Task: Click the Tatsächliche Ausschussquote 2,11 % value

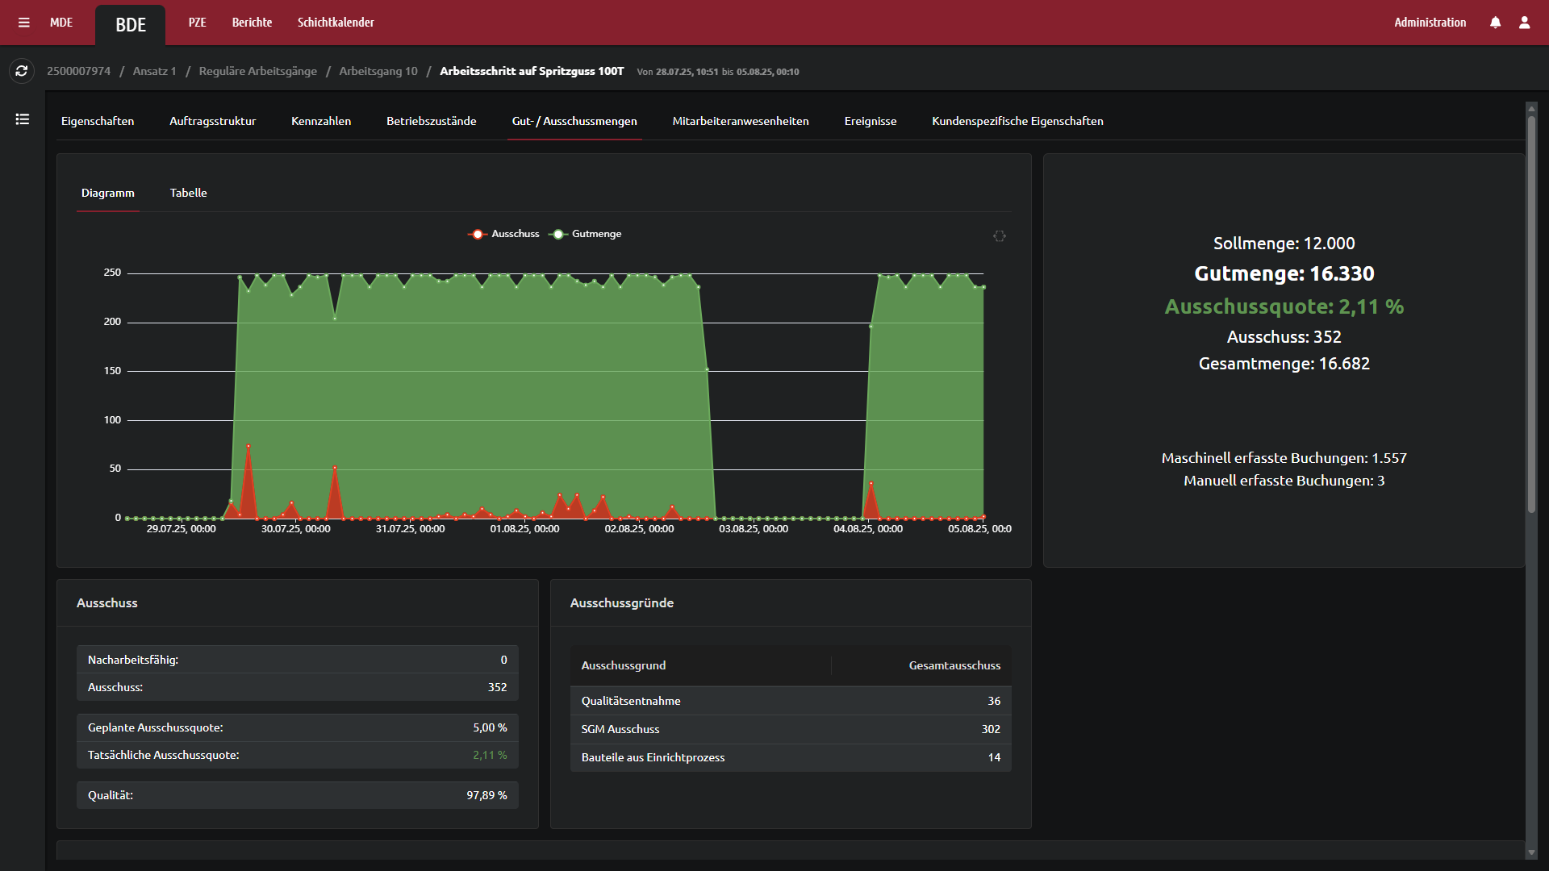Action: click(x=490, y=755)
